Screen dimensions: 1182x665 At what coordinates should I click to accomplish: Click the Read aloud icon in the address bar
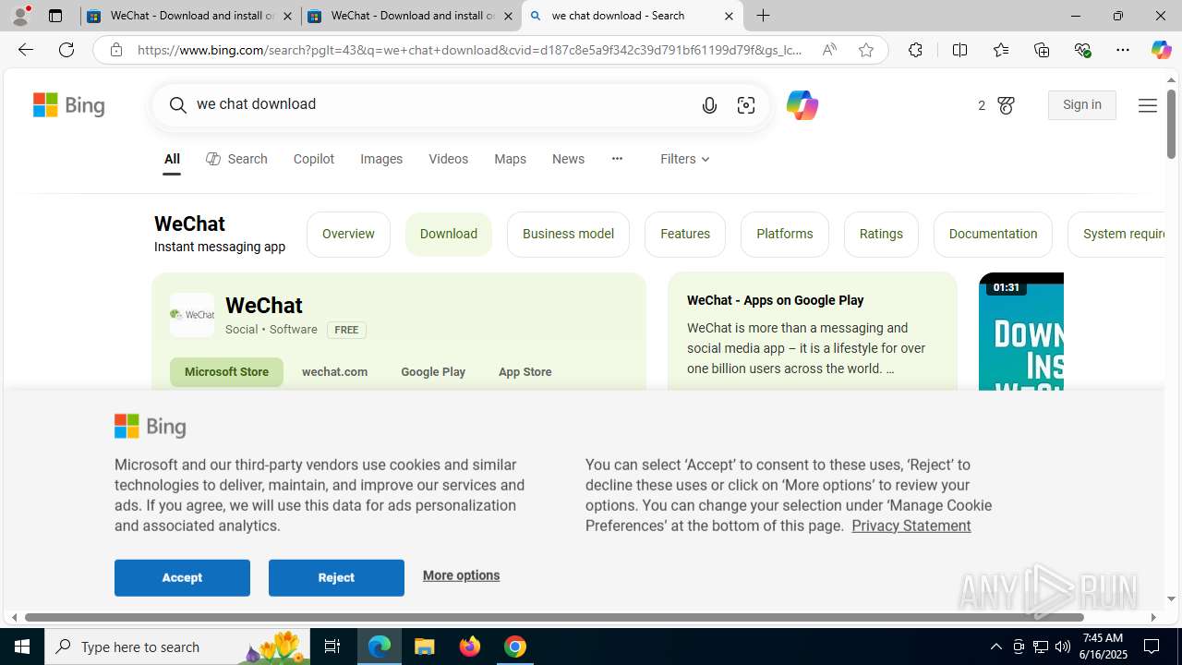tap(829, 50)
